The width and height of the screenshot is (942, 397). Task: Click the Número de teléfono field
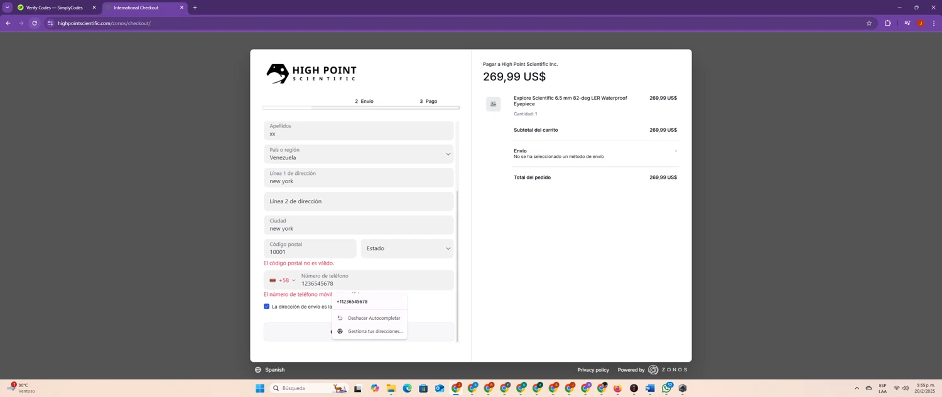tap(376, 280)
